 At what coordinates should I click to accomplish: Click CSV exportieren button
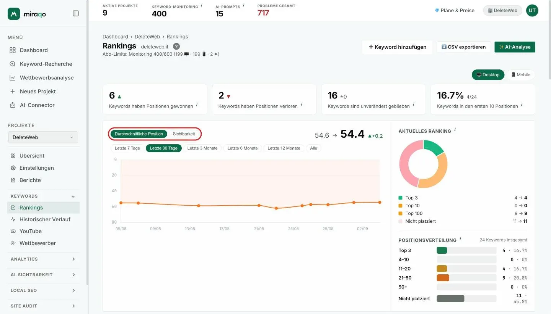[x=463, y=47]
